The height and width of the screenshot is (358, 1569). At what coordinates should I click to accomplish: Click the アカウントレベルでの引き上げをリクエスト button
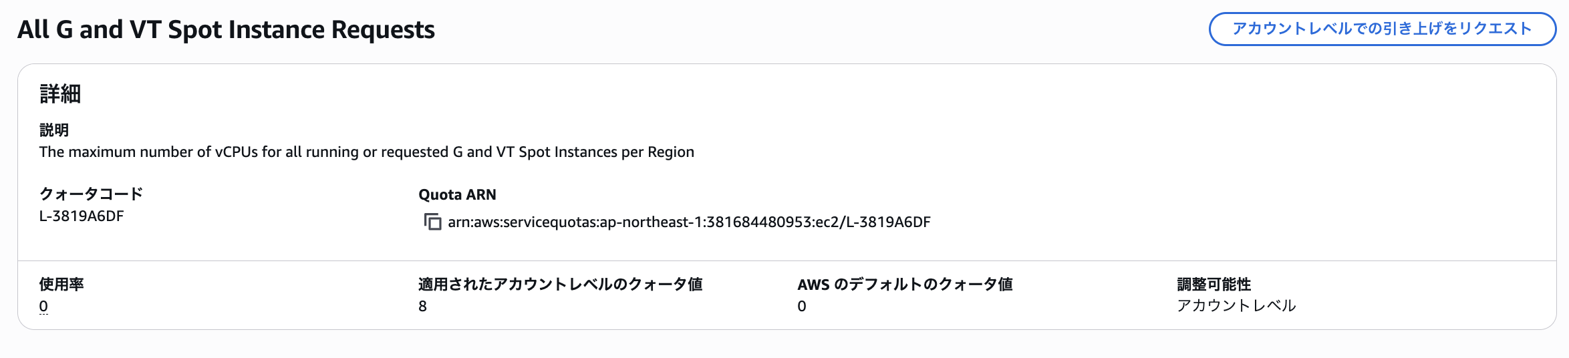pos(1382,29)
